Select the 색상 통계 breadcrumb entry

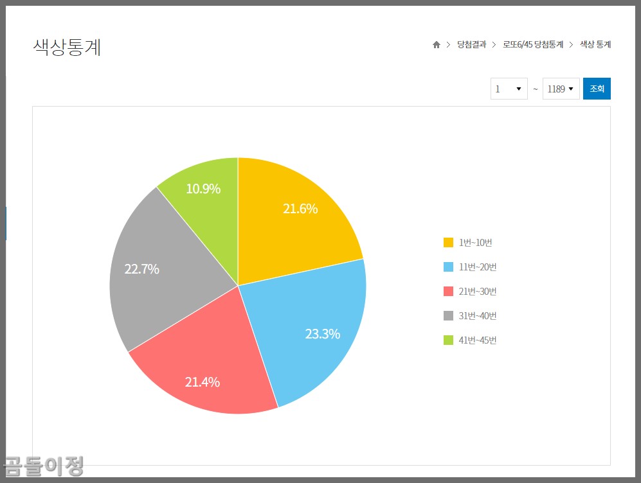click(x=595, y=44)
